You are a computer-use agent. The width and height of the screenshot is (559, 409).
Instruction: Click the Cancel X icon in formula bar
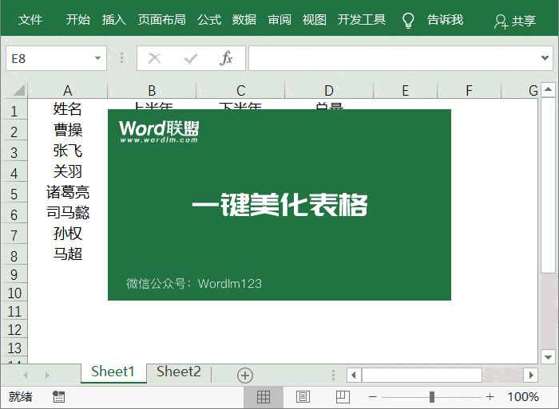(155, 58)
